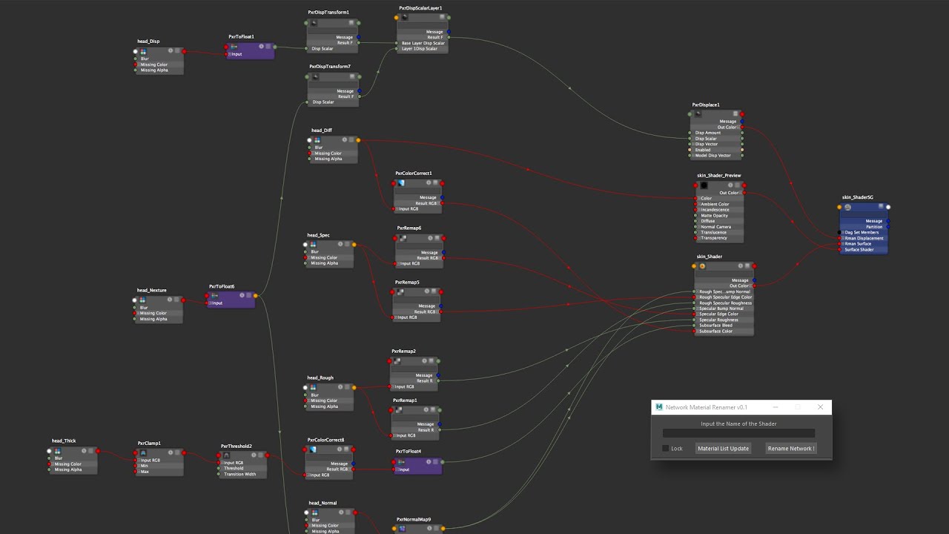Click the Maya logo in the Renamer title bar
949x534 pixels.
(659, 407)
